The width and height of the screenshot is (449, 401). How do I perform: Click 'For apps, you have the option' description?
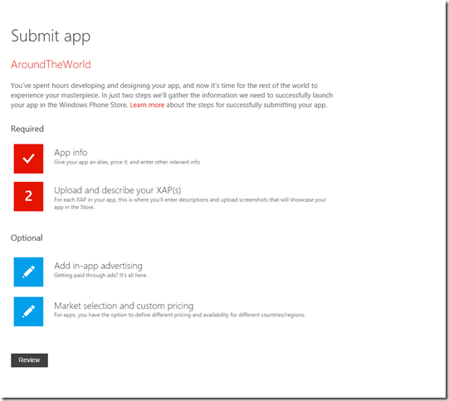click(x=179, y=315)
